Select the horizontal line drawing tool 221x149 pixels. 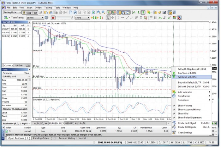(123, 18)
